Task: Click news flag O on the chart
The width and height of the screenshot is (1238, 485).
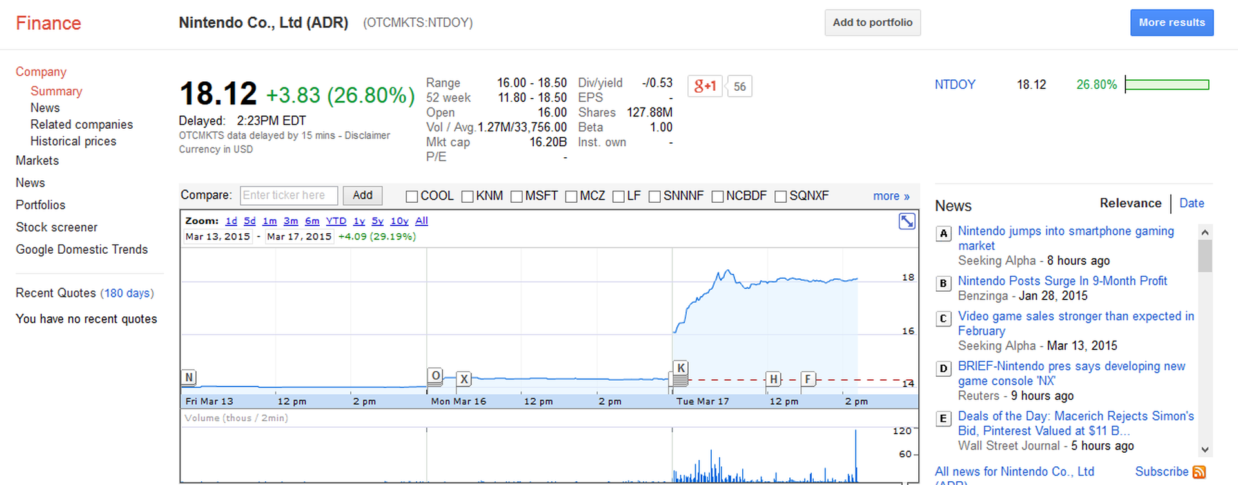Action: tap(435, 376)
